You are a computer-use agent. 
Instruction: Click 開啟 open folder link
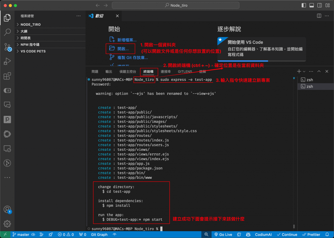[x=119, y=49]
